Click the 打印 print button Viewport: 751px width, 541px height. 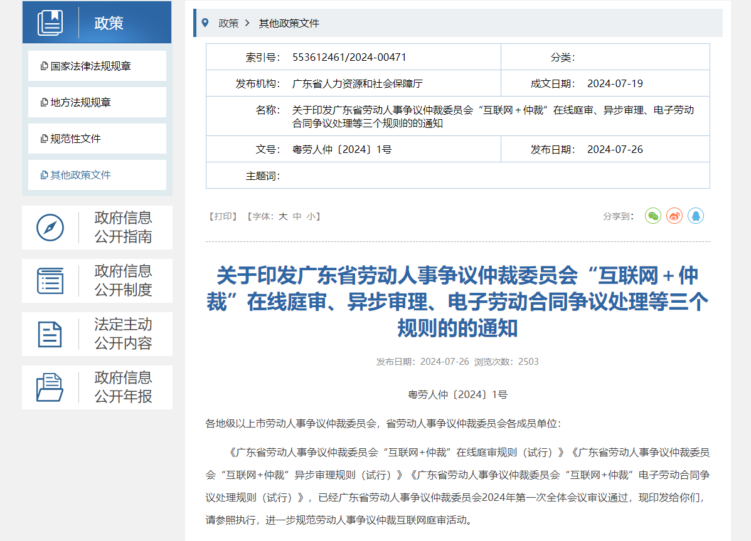(223, 216)
